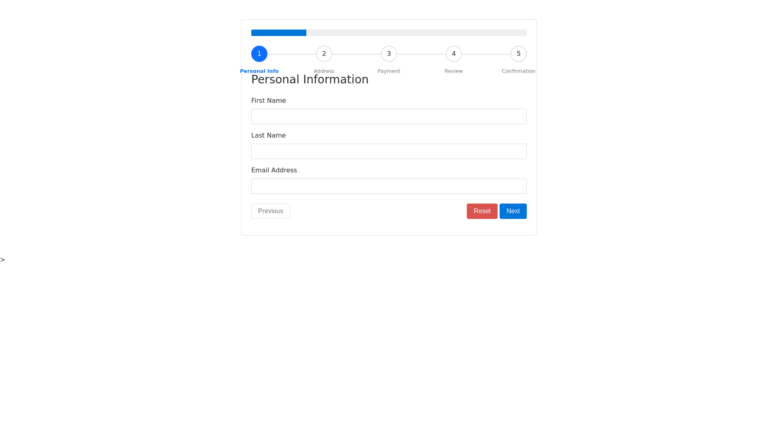
Task: Click the Previous button
Action: pos(271,211)
